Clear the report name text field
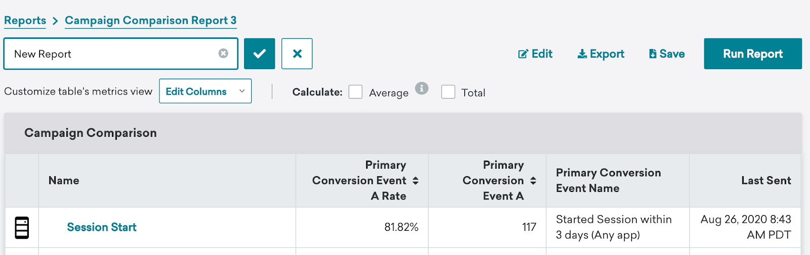 (x=223, y=54)
